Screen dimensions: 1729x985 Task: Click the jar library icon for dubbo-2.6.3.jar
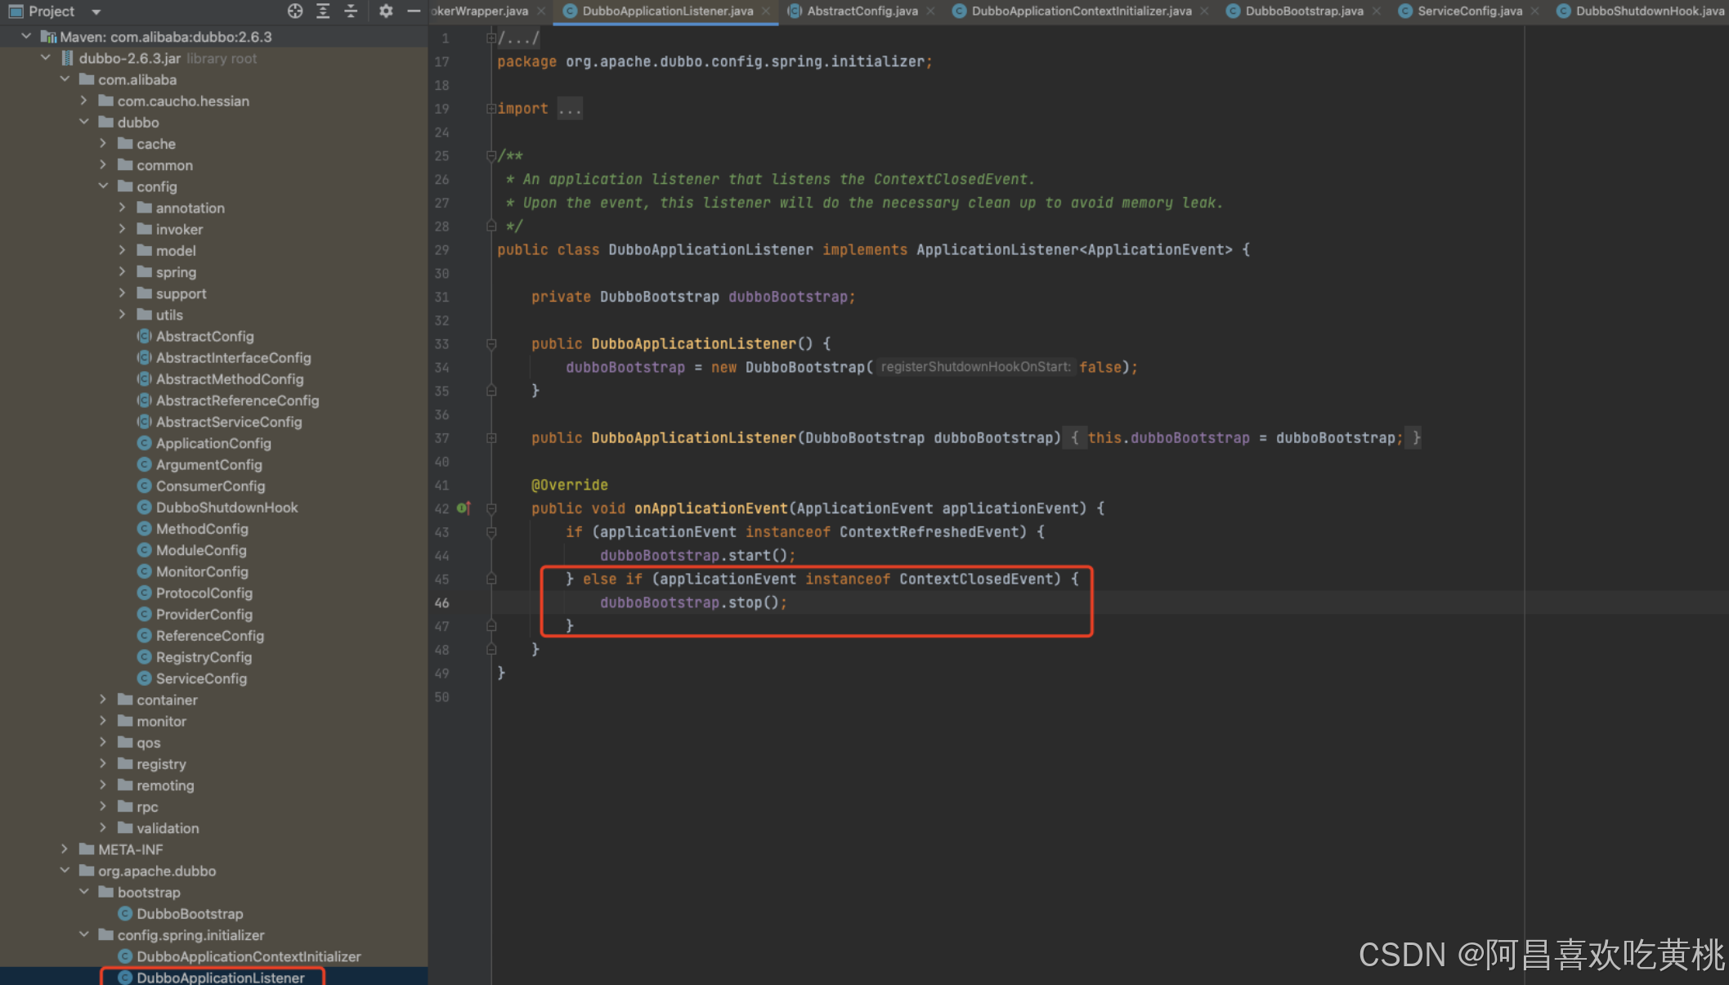(67, 58)
